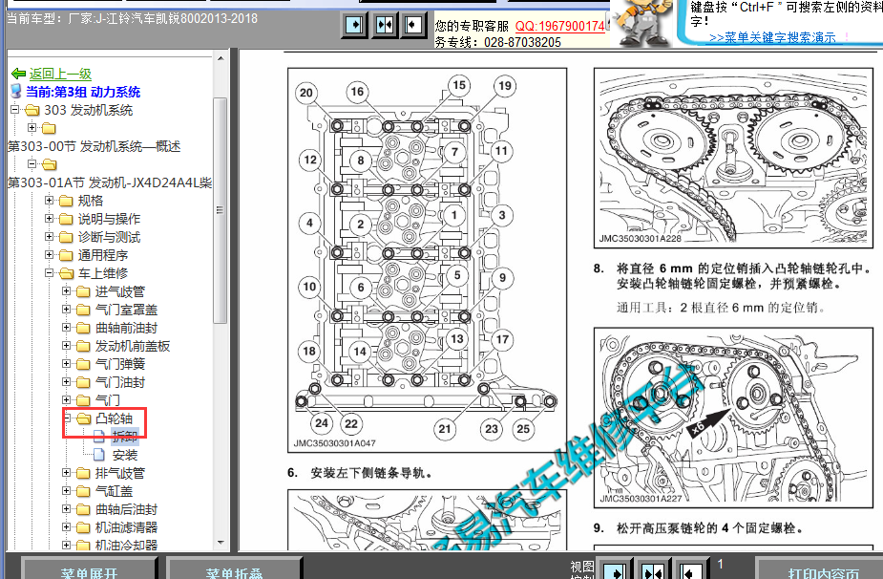Expand the 规格 folder
Viewport: 883px width, 579px height.
pyautogui.click(x=49, y=200)
